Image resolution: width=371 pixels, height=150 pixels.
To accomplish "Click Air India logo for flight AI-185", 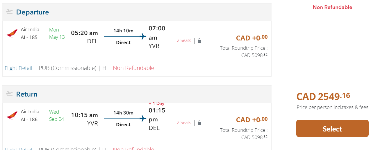I will coord(11,34).
